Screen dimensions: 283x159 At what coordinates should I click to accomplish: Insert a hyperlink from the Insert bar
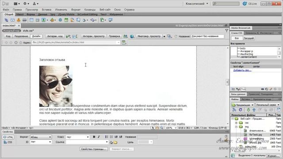(6, 20)
